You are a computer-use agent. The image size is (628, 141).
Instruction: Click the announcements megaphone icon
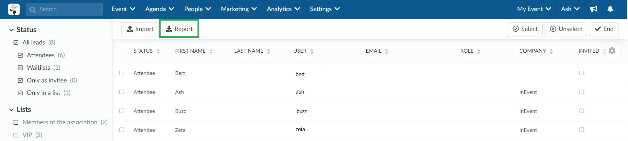click(594, 9)
